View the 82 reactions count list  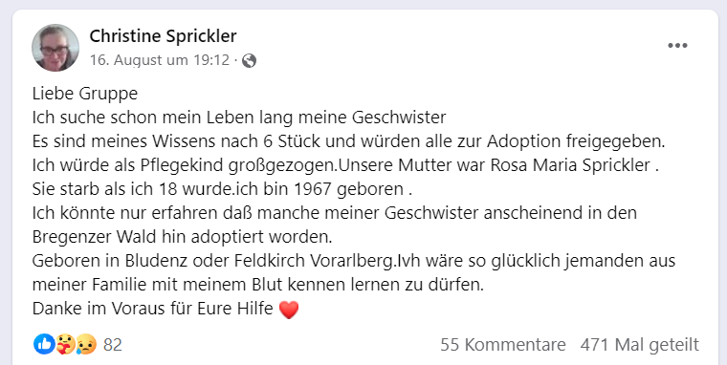[x=113, y=345]
